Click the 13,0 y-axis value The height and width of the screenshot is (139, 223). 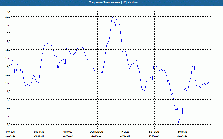pyautogui.click(x=8, y=75)
